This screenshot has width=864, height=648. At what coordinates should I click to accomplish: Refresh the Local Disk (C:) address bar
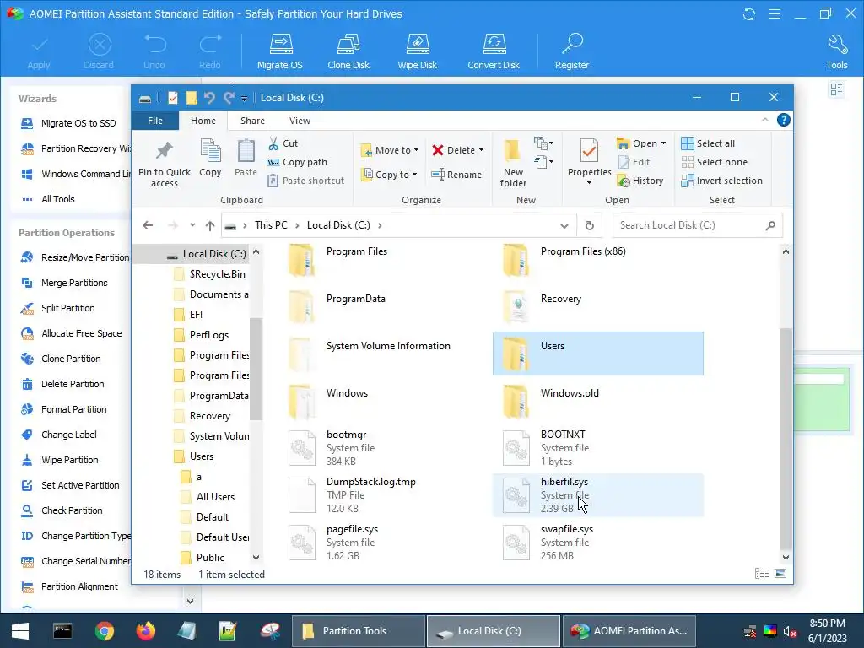point(589,225)
